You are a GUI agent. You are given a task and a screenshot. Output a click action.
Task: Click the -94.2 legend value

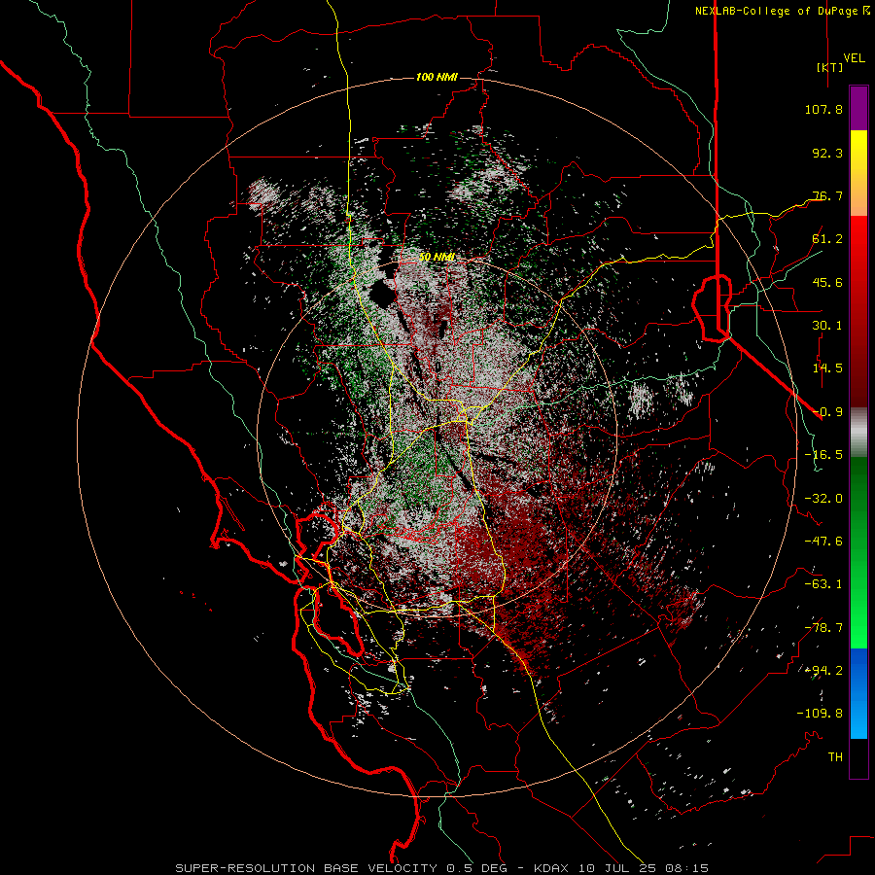(823, 671)
